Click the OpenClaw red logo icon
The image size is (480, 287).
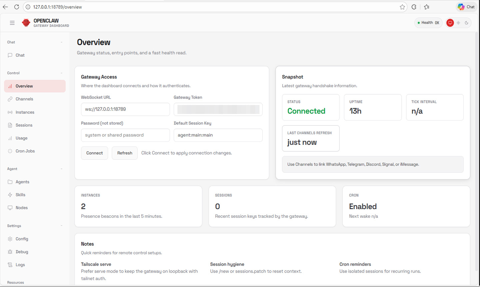(x=26, y=23)
